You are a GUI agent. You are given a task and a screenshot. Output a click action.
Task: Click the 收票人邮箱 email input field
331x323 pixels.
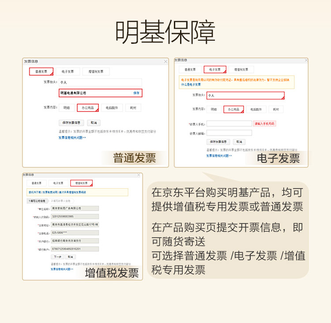click(x=229, y=133)
